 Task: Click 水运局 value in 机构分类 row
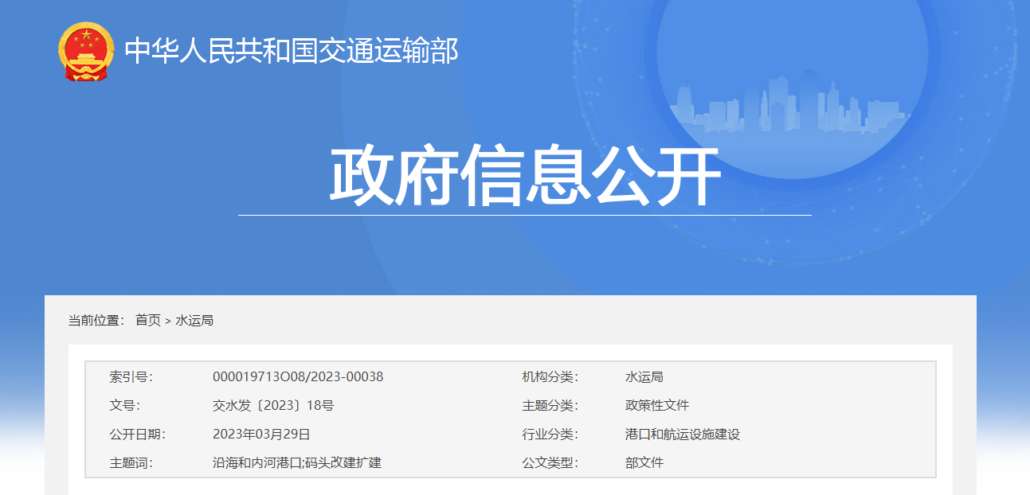coord(644,376)
